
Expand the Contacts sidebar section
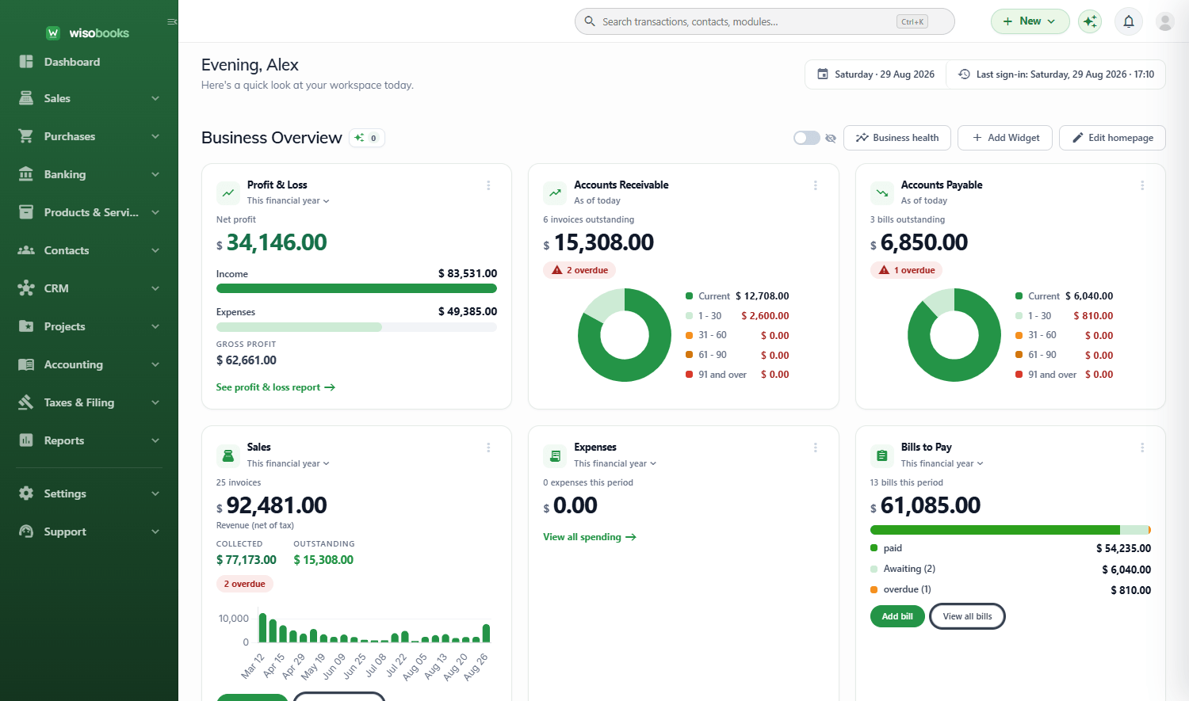(x=155, y=250)
